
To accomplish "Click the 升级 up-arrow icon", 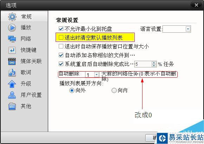I will click(12, 84).
